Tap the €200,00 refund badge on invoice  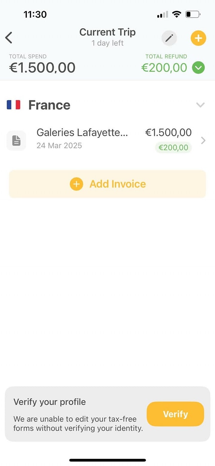[x=173, y=147]
